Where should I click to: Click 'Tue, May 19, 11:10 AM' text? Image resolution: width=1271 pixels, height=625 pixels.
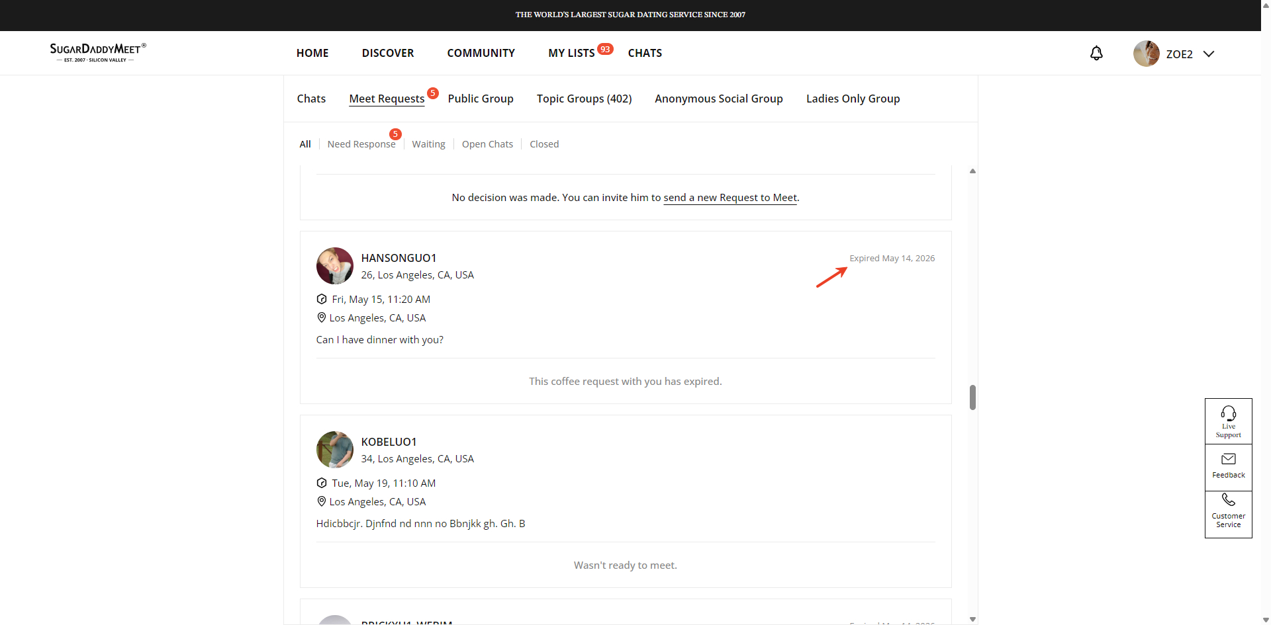point(384,483)
